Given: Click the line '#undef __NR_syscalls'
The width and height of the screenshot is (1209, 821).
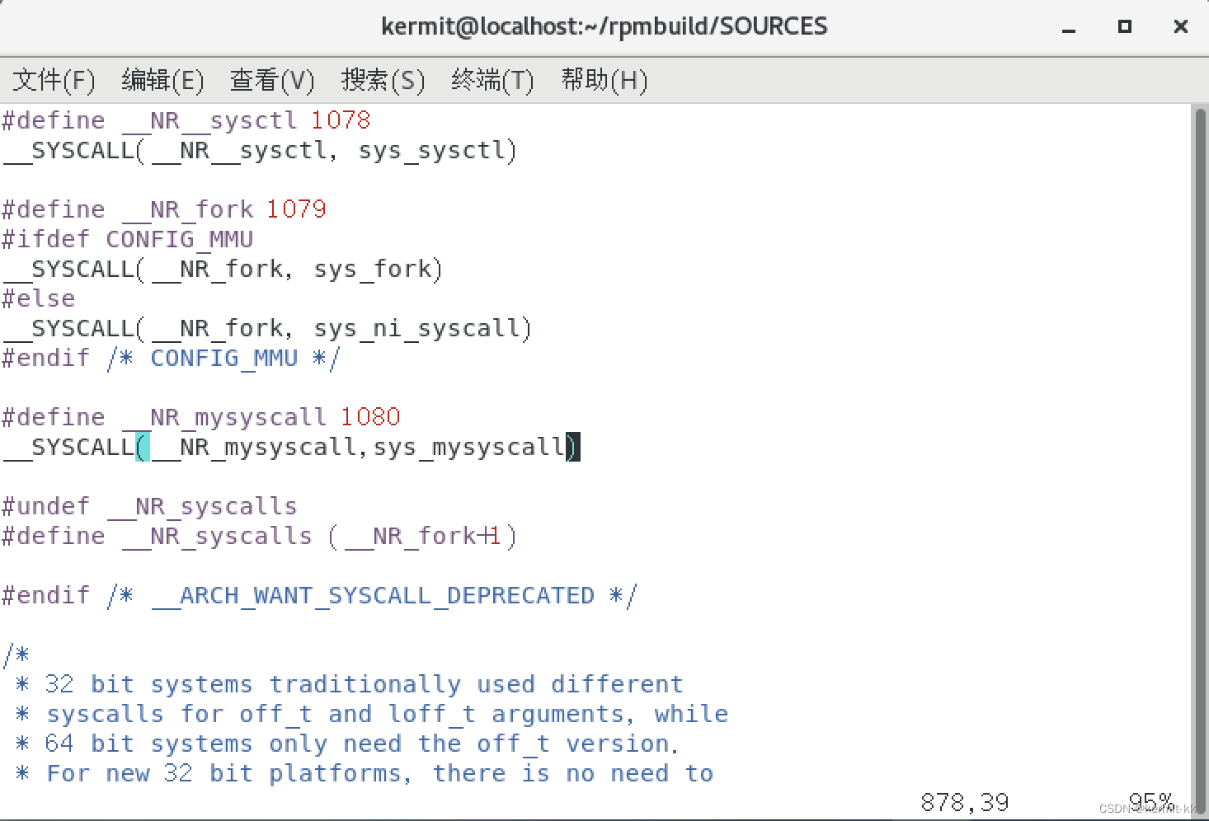Looking at the screenshot, I should [149, 506].
